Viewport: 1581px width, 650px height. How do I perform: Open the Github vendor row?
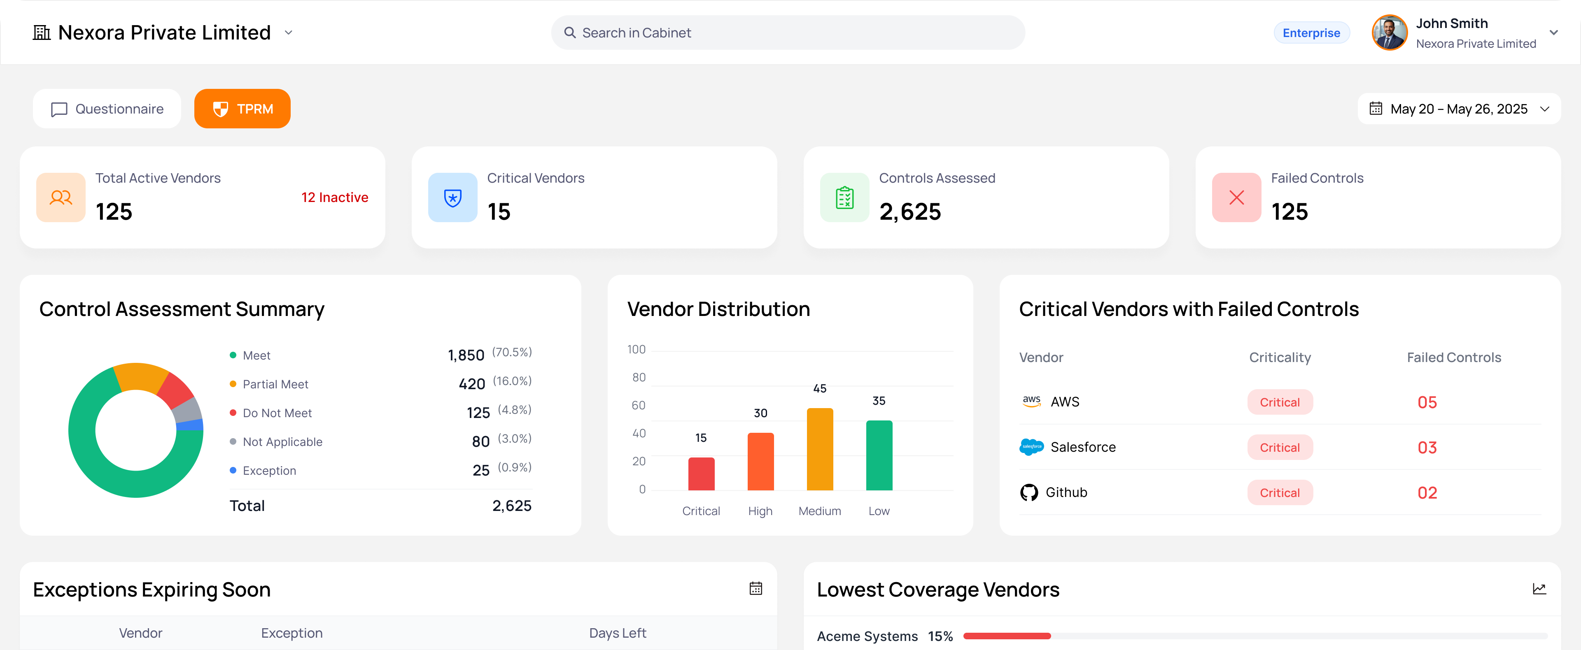pyautogui.click(x=1280, y=492)
